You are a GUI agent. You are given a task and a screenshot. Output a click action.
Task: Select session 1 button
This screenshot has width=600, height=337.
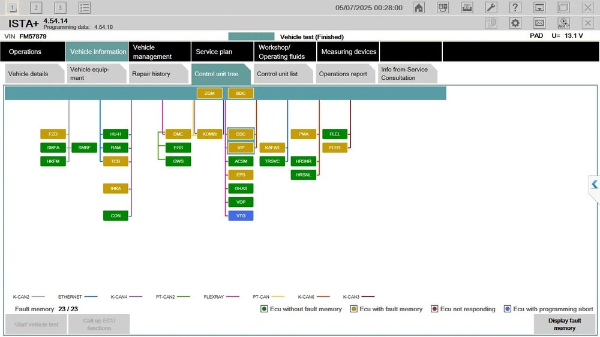coord(12,8)
